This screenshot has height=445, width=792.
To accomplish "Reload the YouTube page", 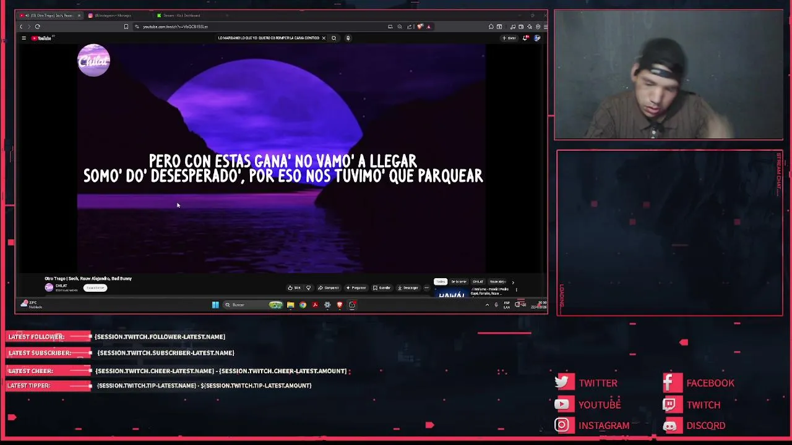I will click(38, 27).
